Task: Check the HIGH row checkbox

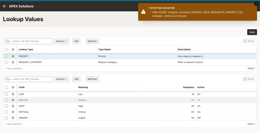Action: click(x=6, y=106)
